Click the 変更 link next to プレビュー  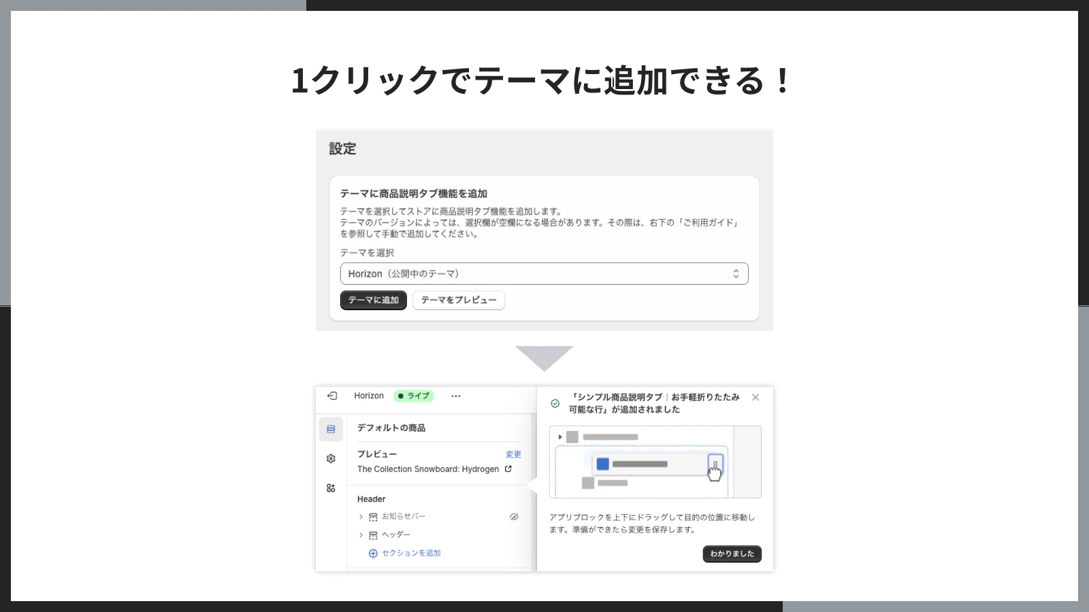[x=514, y=454]
